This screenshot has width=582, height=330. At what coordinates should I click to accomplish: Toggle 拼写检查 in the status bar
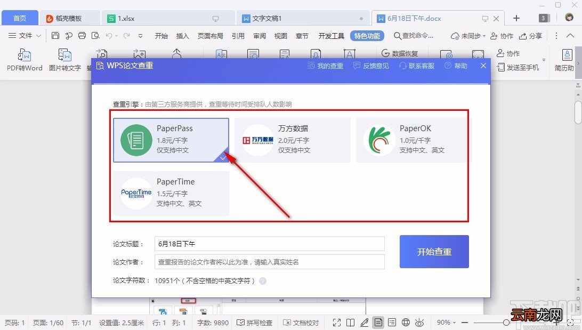point(255,323)
